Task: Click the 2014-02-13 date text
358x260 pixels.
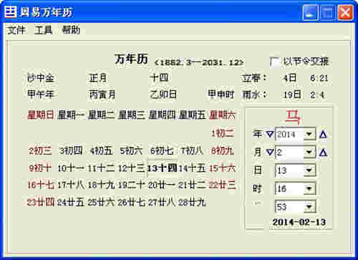Action: (x=299, y=222)
